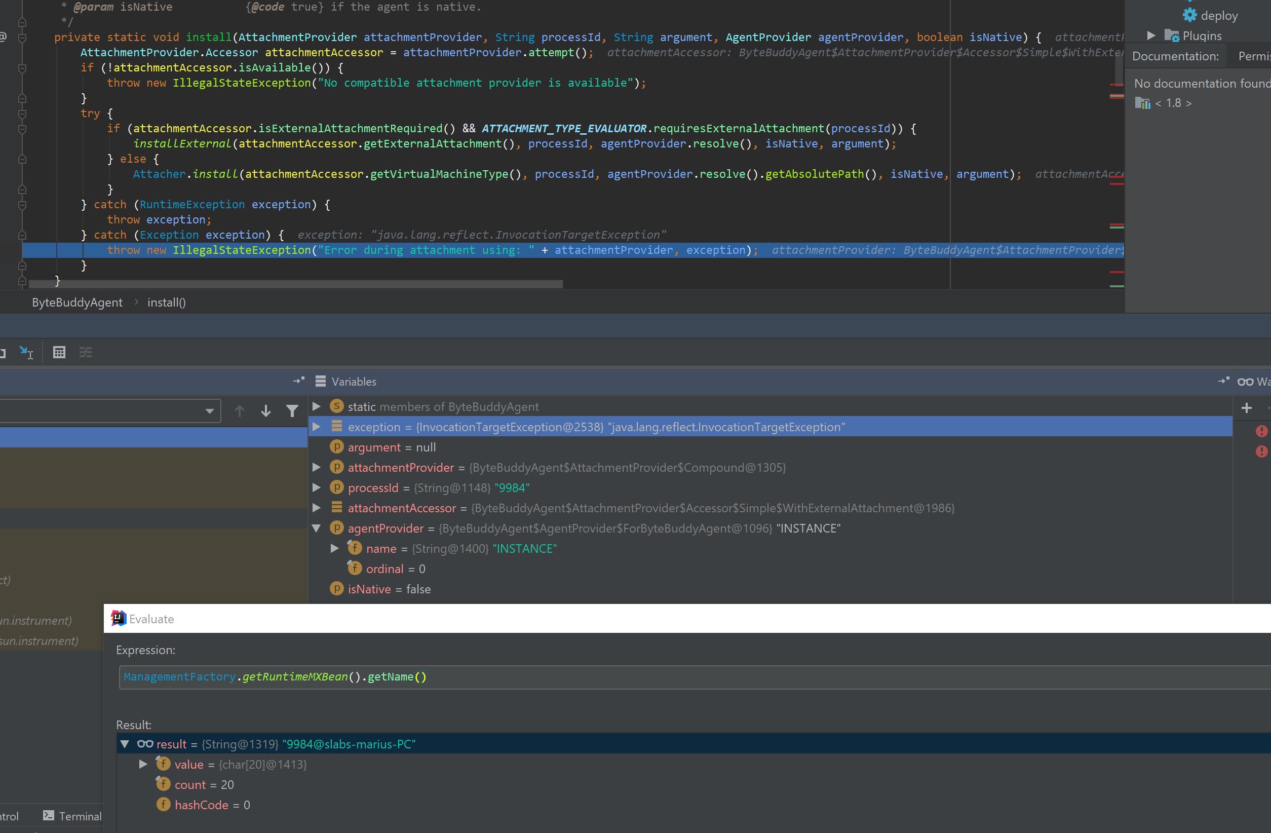
Task: Switch to the Permissions tab
Action: pyautogui.click(x=1254, y=56)
